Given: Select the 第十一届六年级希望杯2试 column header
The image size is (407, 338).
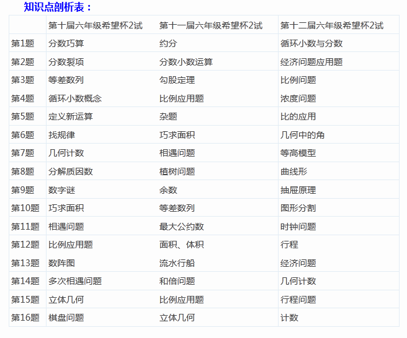Looking at the screenshot, I should coord(210,25).
